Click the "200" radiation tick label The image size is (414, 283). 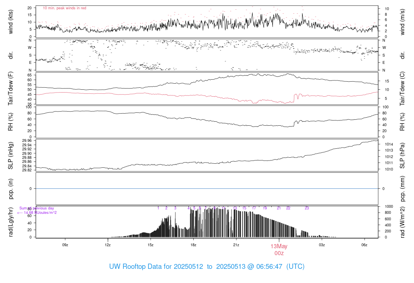tap(388, 231)
